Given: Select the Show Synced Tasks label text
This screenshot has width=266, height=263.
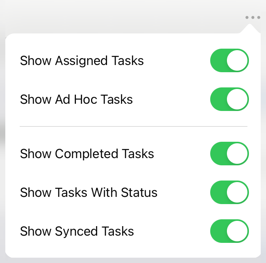Looking at the screenshot, I should (77, 231).
